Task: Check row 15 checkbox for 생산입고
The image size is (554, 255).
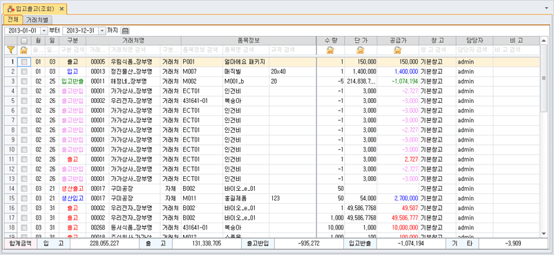Action: pyautogui.click(x=24, y=198)
